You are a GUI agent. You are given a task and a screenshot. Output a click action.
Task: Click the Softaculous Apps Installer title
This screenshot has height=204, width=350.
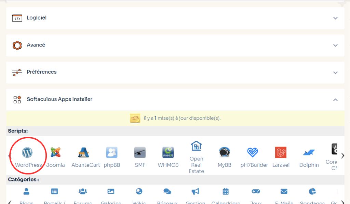pyautogui.click(x=59, y=99)
